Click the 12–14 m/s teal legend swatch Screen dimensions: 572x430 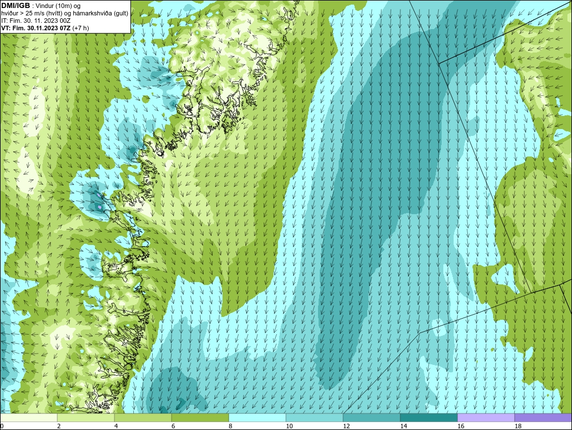(372, 417)
